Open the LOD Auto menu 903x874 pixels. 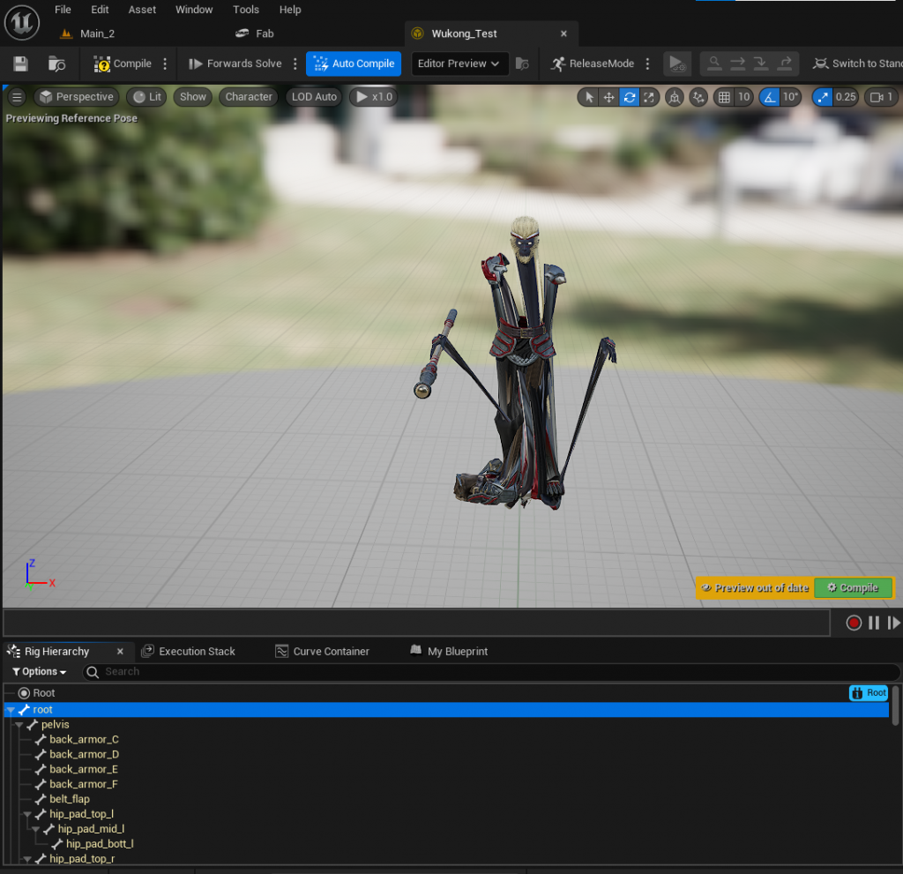pos(314,97)
